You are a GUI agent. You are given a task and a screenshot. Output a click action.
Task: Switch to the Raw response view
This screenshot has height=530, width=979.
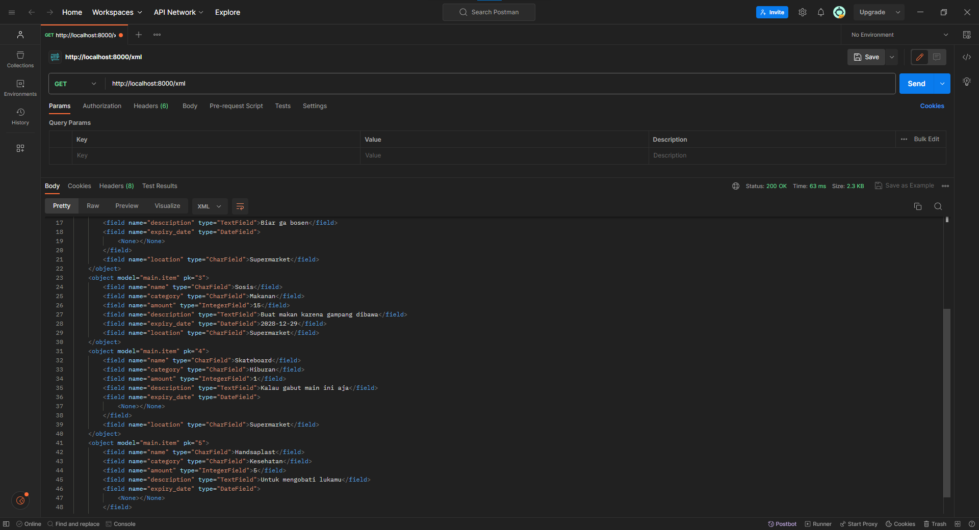92,206
